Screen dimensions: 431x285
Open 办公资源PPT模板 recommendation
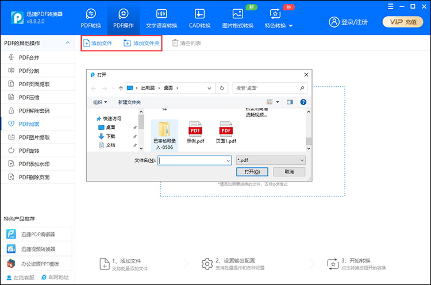coord(38,264)
